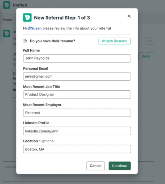This screenshot has width=165, height=184.
Task: Click the 'Drafted' app name in the top bar
Action: tap(20, 5)
